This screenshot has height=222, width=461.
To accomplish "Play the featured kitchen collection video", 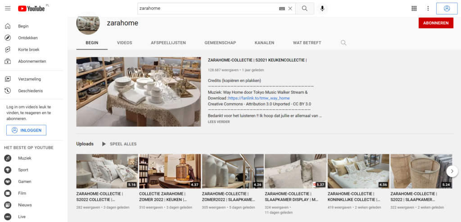I will 139,91.
